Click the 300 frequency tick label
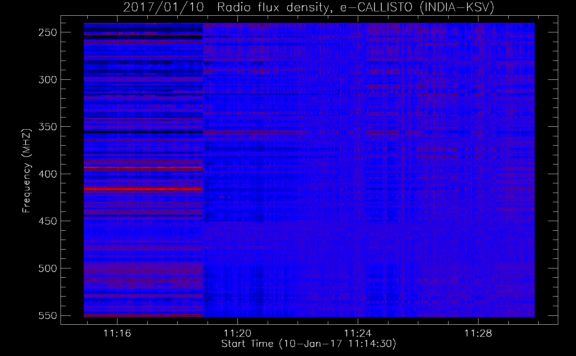The width and height of the screenshot is (576, 356). [x=47, y=79]
